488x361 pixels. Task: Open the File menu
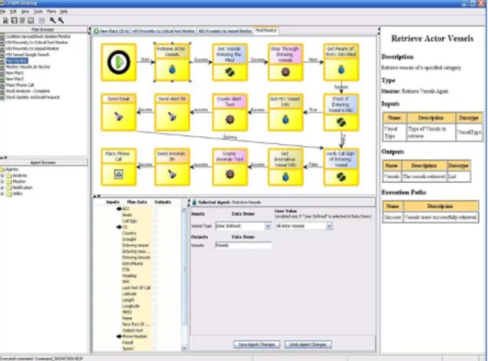pyautogui.click(x=2, y=12)
